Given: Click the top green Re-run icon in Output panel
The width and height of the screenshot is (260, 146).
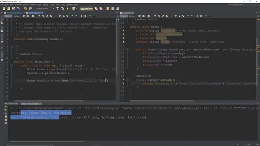Looking at the screenshot, I should (x=6, y=107).
